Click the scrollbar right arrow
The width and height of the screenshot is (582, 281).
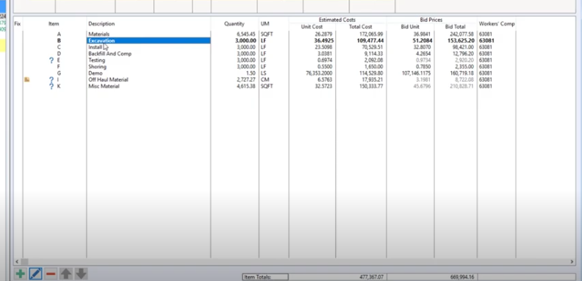pos(572,262)
